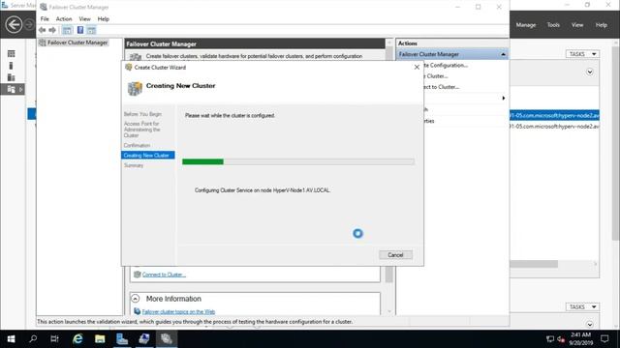The image size is (620, 348).
Task: Click the Server Manager back arrow button
Action: 14,24
